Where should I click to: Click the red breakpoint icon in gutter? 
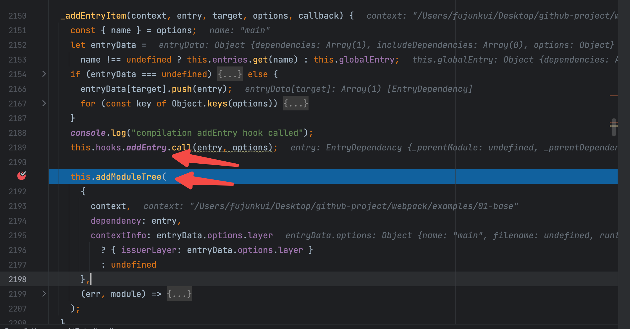click(21, 176)
